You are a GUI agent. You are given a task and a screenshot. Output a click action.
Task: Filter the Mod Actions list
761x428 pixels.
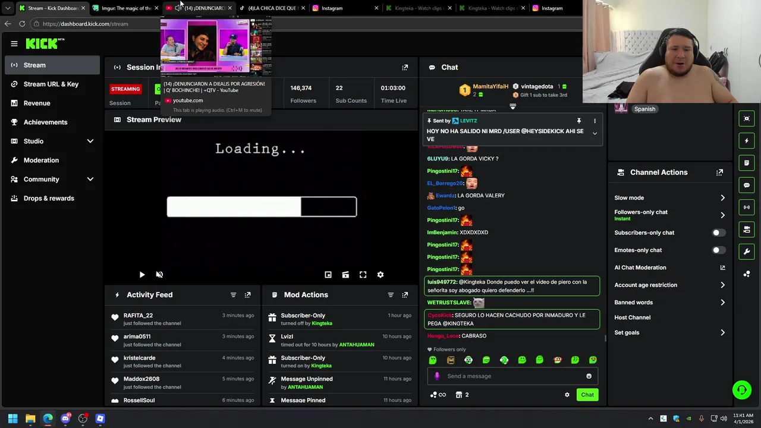point(391,295)
